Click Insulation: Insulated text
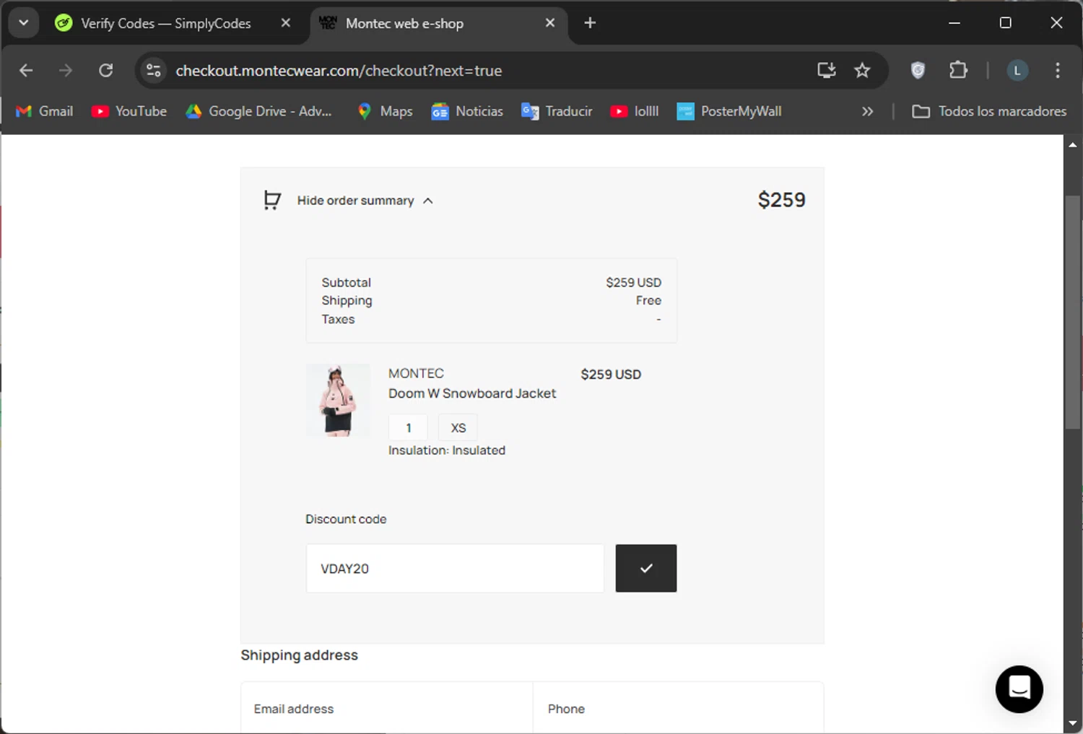Image resolution: width=1083 pixels, height=734 pixels. 447,450
